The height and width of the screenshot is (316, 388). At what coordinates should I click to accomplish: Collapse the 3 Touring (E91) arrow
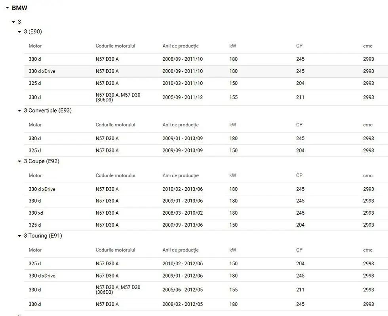[19, 236]
